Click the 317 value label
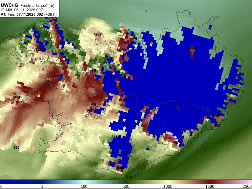The height and width of the screenshot is (189, 252). coord(54,51)
